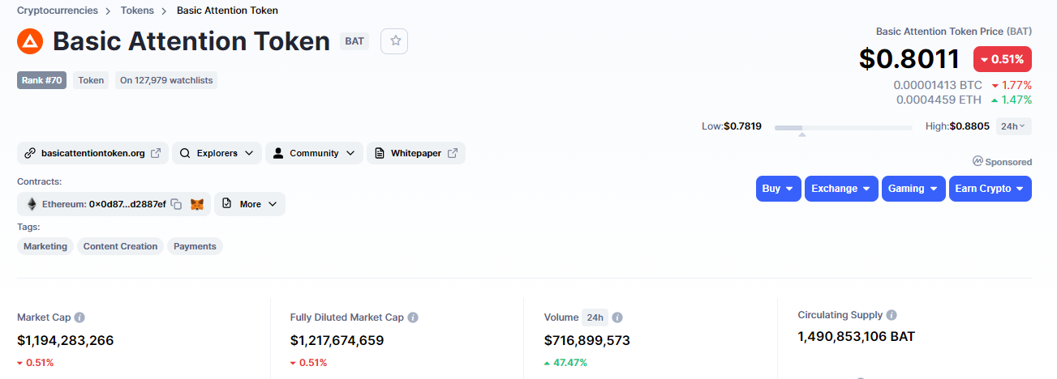Change the Volume 24h period selector
1057x379 pixels.
[595, 317]
